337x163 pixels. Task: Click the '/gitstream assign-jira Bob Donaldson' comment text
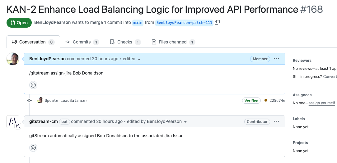pos(66,73)
